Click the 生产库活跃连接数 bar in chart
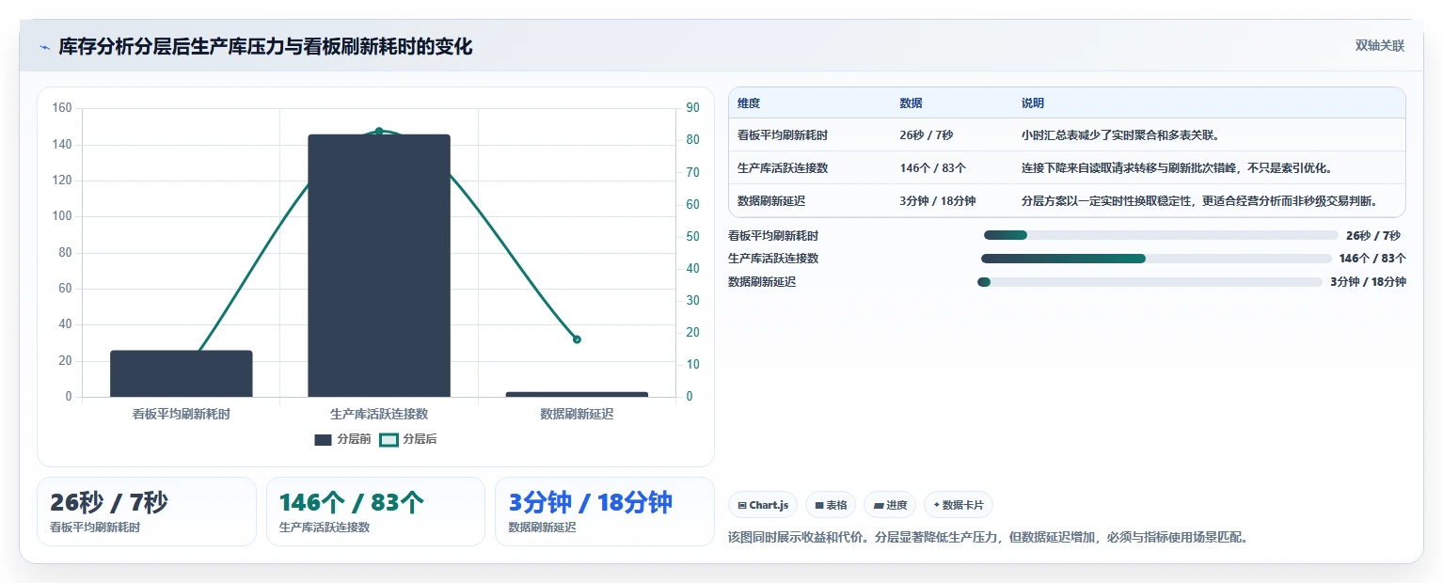The height and width of the screenshot is (583, 1443). point(379,265)
